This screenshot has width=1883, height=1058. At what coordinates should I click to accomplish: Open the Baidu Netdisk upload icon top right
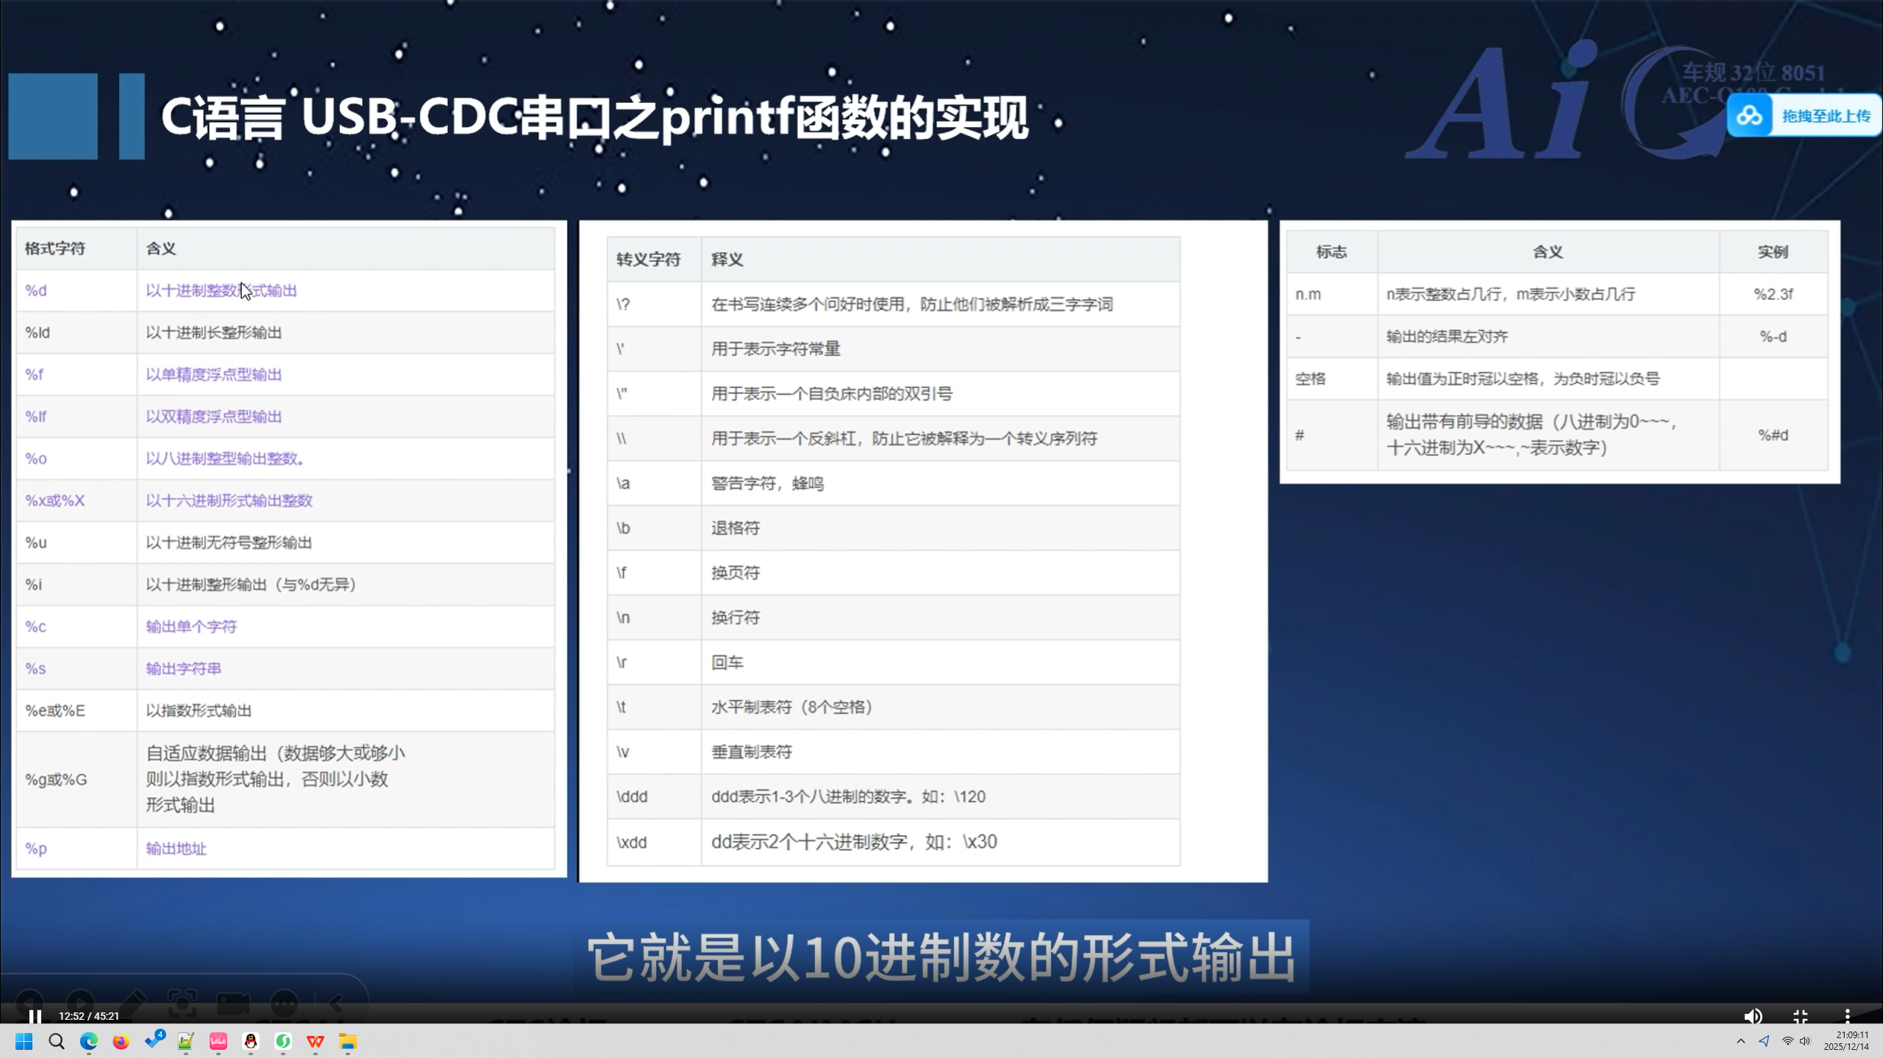pos(1749,115)
